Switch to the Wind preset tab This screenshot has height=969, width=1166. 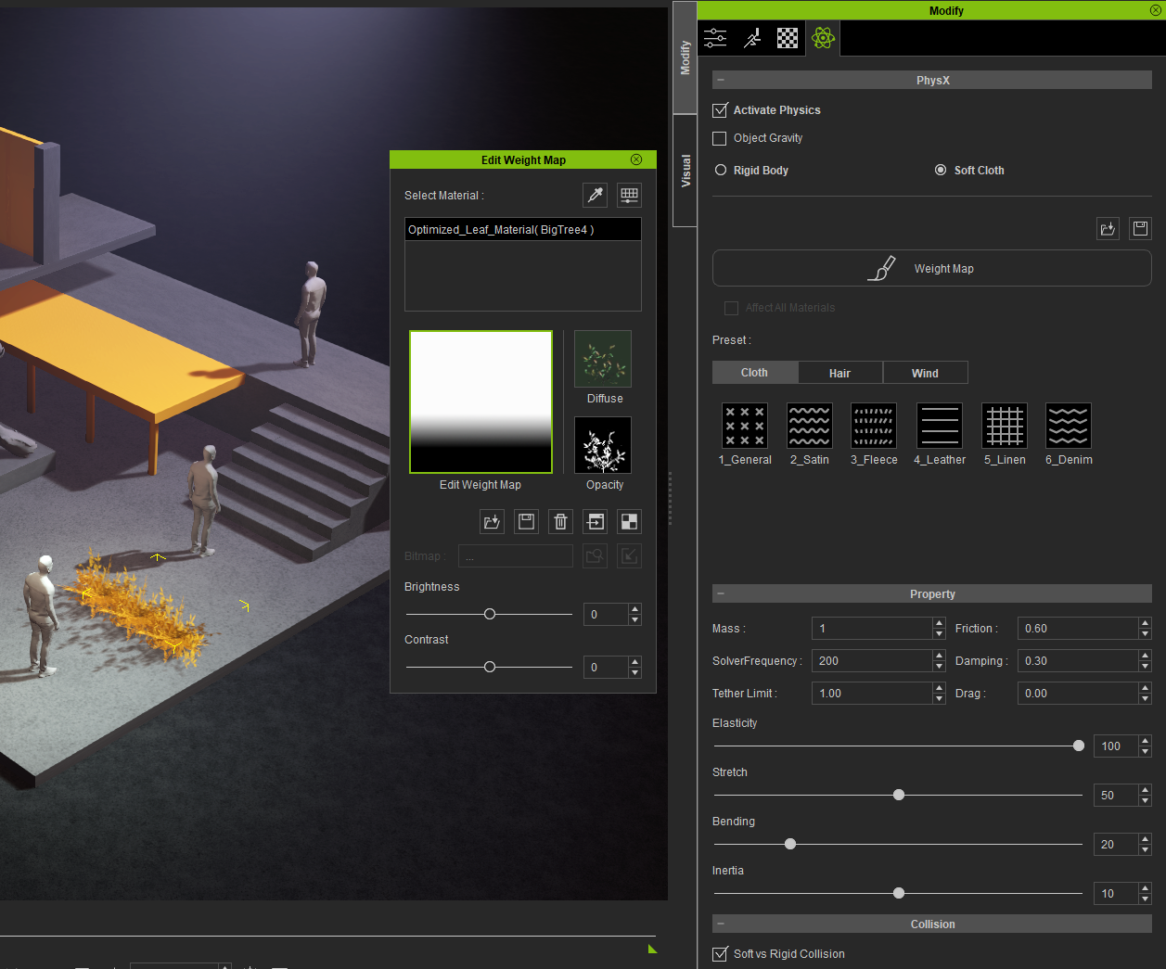[x=925, y=373]
